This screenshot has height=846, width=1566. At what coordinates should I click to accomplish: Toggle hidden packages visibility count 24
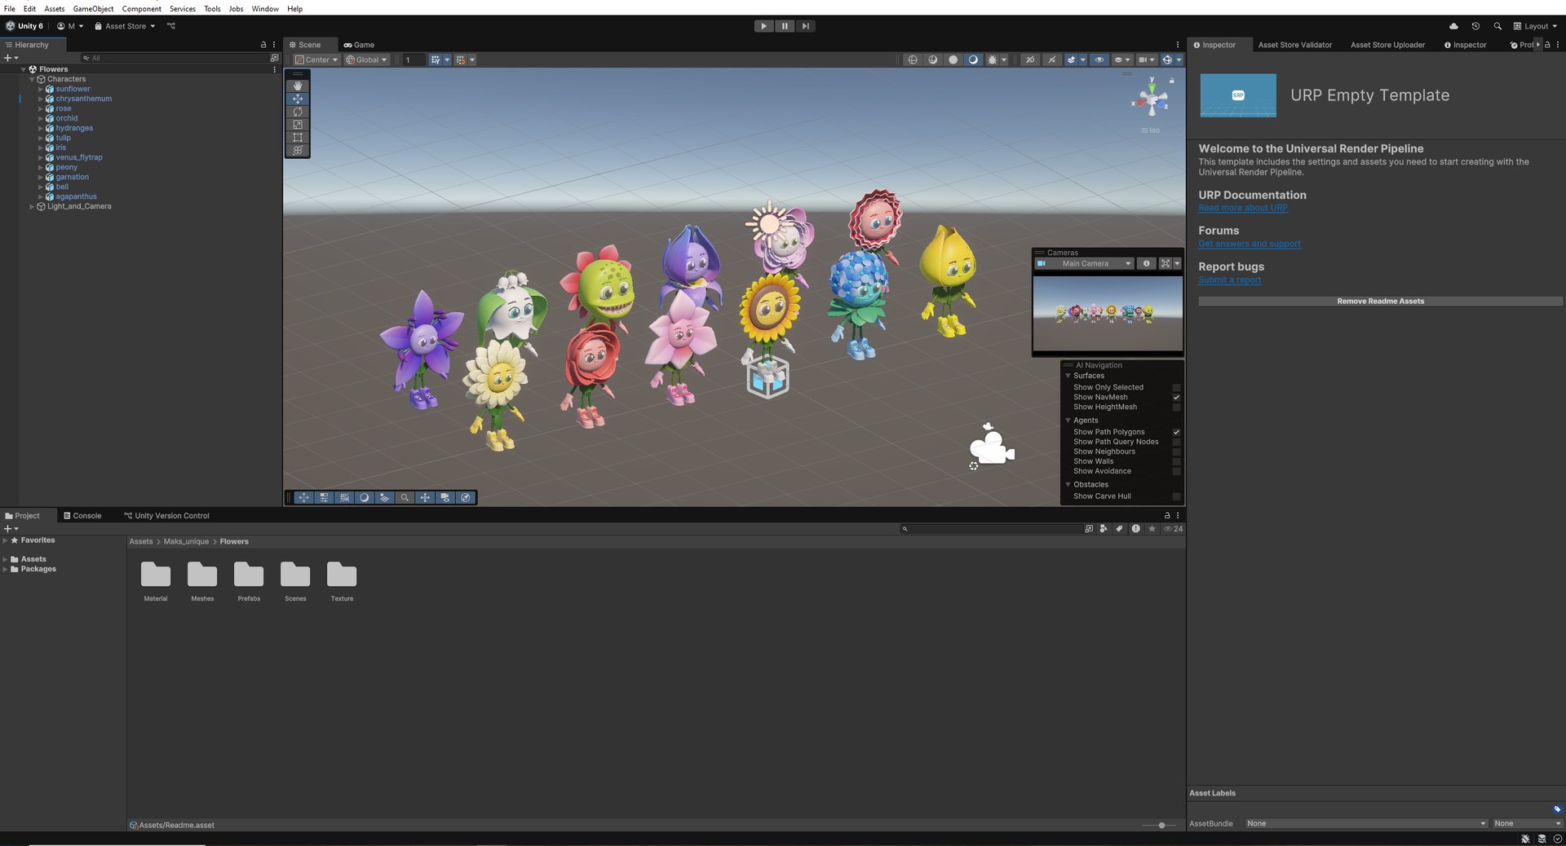(1173, 529)
